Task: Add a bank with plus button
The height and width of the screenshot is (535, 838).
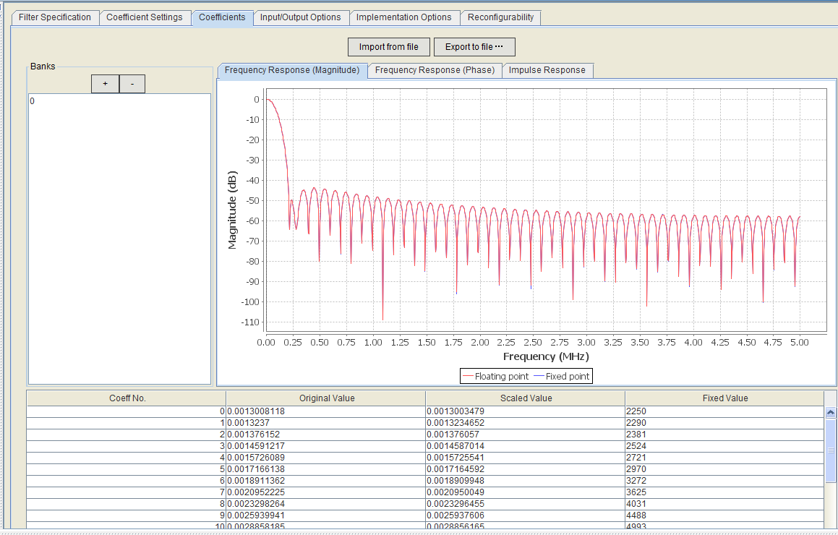Action: coord(105,85)
